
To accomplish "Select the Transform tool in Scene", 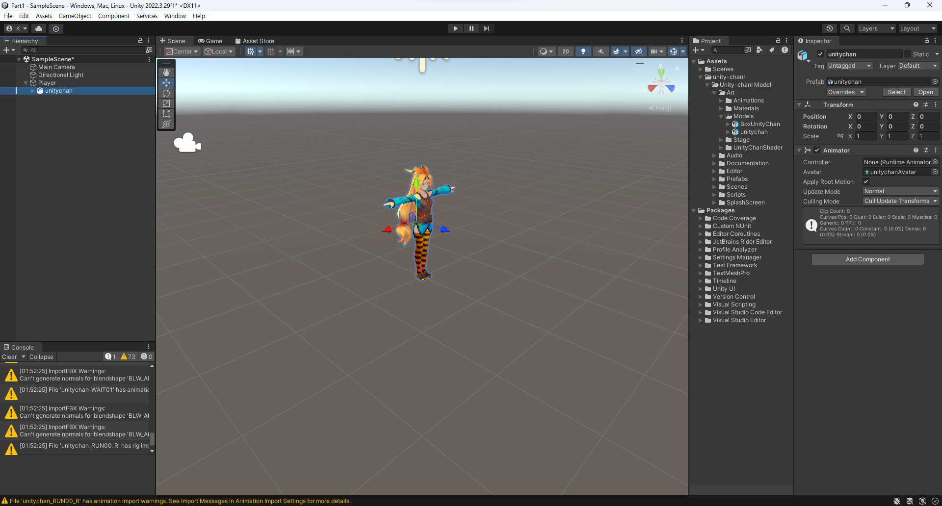I will (166, 124).
